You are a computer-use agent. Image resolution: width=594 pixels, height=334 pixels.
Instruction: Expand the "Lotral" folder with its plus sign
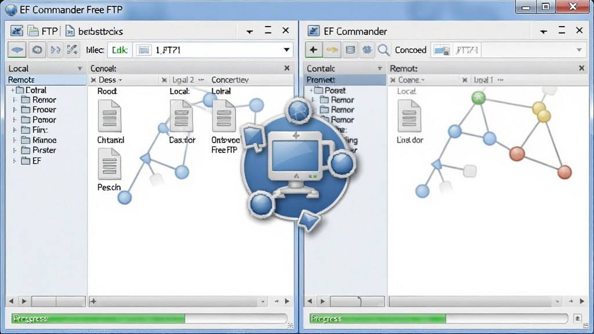[x=13, y=90]
